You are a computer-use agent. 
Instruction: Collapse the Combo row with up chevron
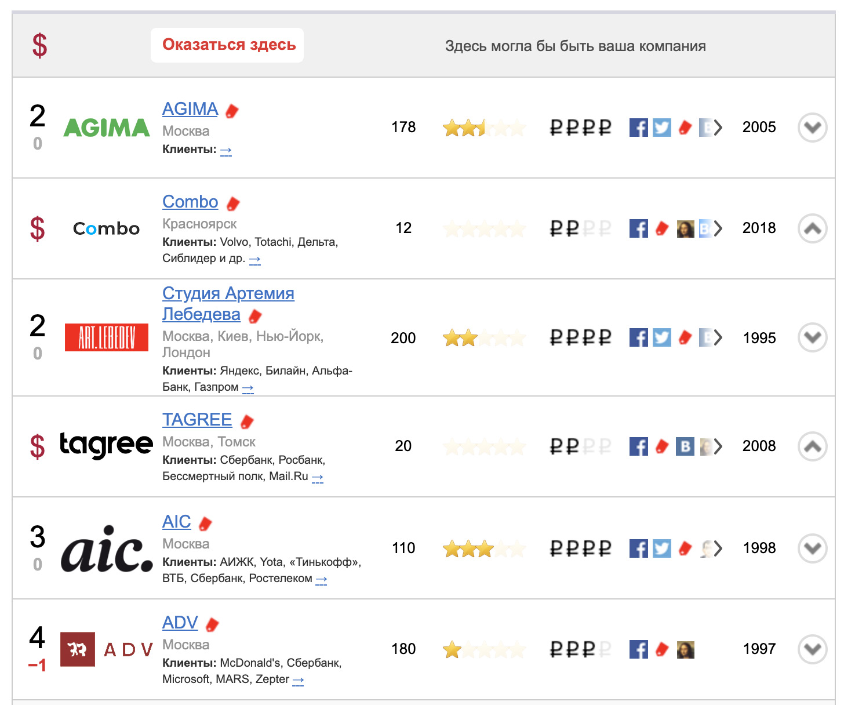[x=812, y=228]
